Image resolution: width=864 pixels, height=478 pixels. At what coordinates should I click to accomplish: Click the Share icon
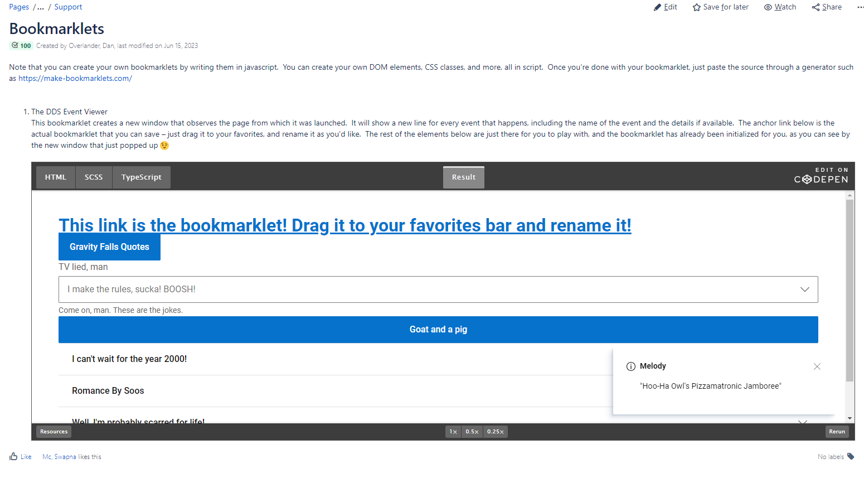pos(816,7)
